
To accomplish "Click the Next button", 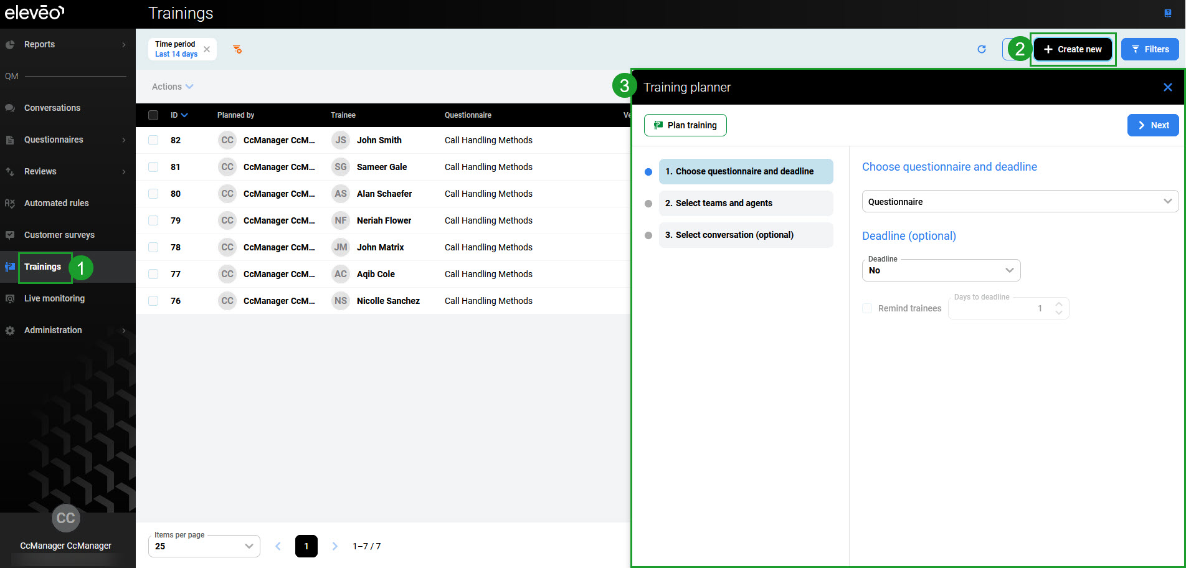I will pos(1152,125).
